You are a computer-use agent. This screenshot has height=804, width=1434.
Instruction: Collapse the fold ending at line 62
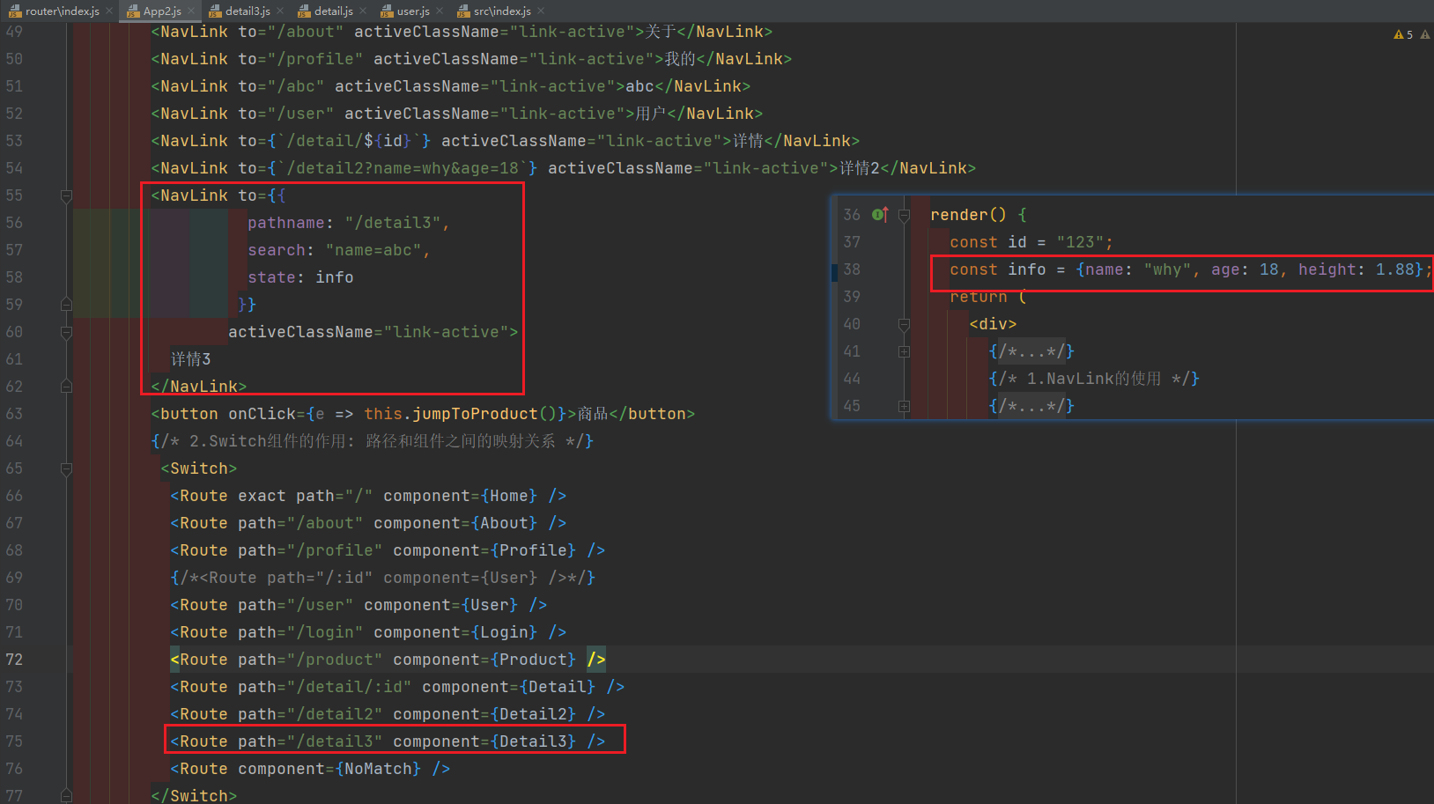tap(66, 387)
